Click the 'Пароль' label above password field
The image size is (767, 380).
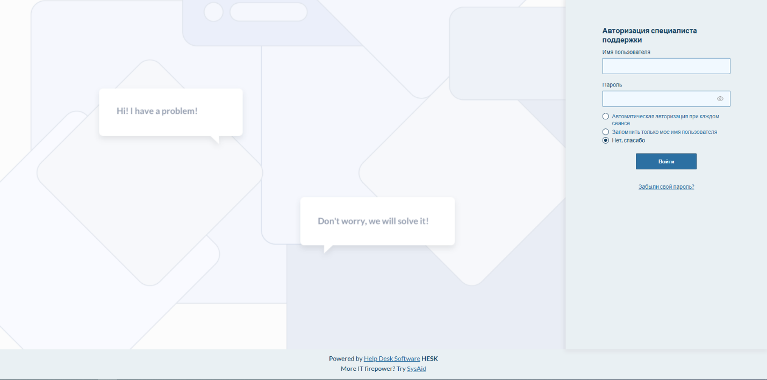click(612, 85)
